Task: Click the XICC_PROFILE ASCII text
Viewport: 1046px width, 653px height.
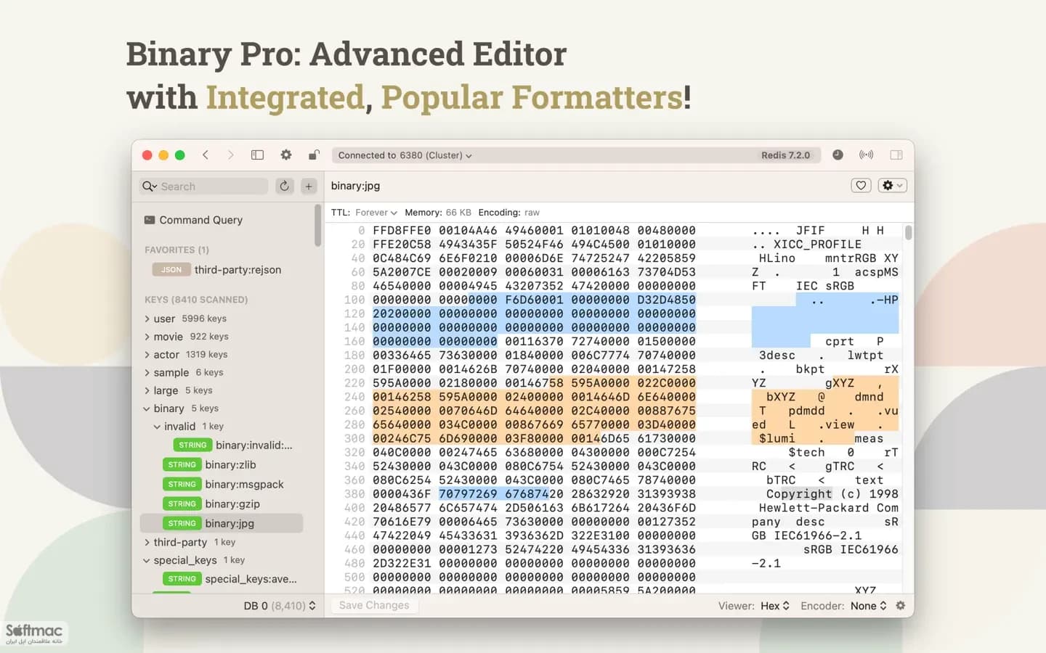Action: pyautogui.click(x=817, y=245)
